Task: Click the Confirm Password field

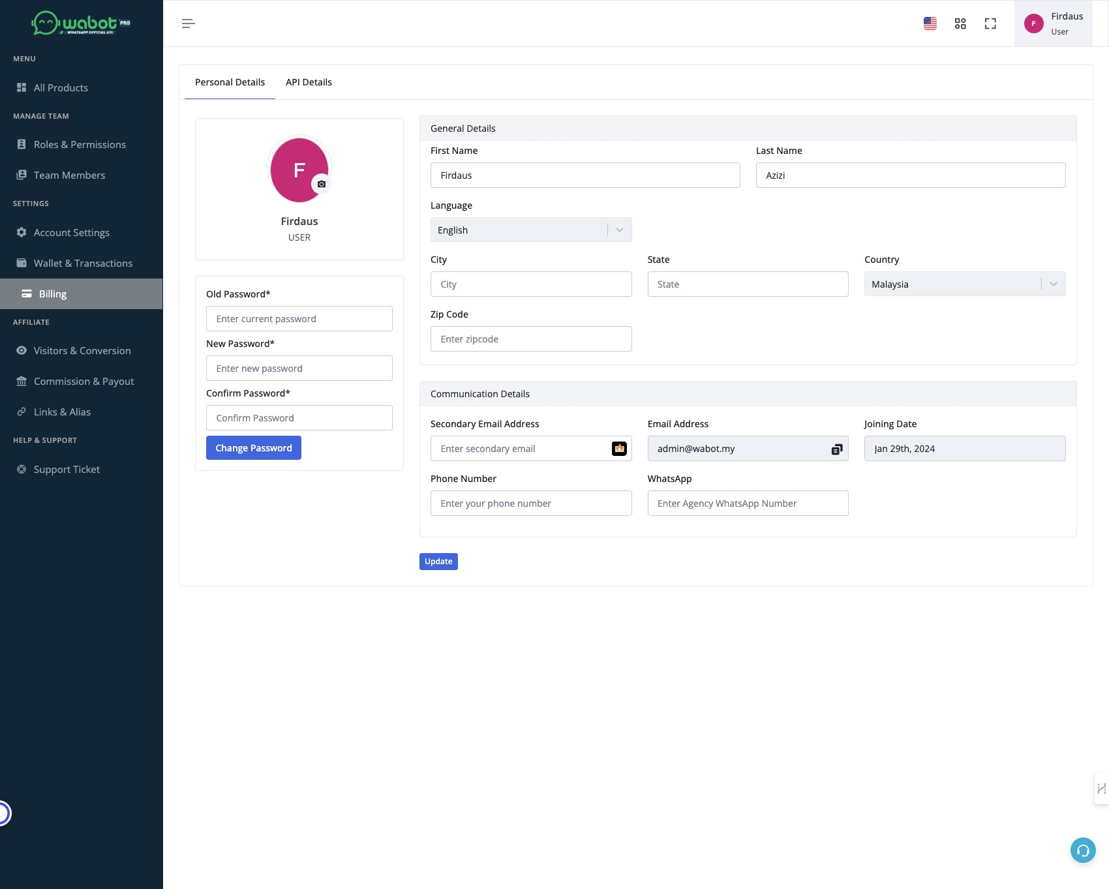Action: point(299,417)
